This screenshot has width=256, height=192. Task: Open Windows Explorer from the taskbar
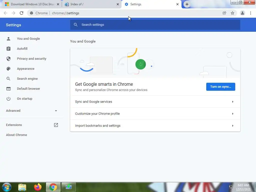pyautogui.click(x=22, y=187)
